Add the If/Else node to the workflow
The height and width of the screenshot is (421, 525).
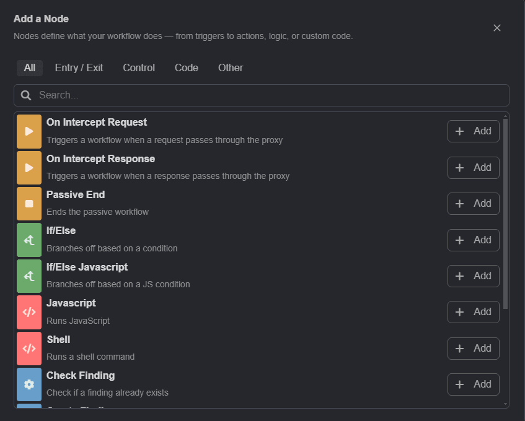pos(473,240)
